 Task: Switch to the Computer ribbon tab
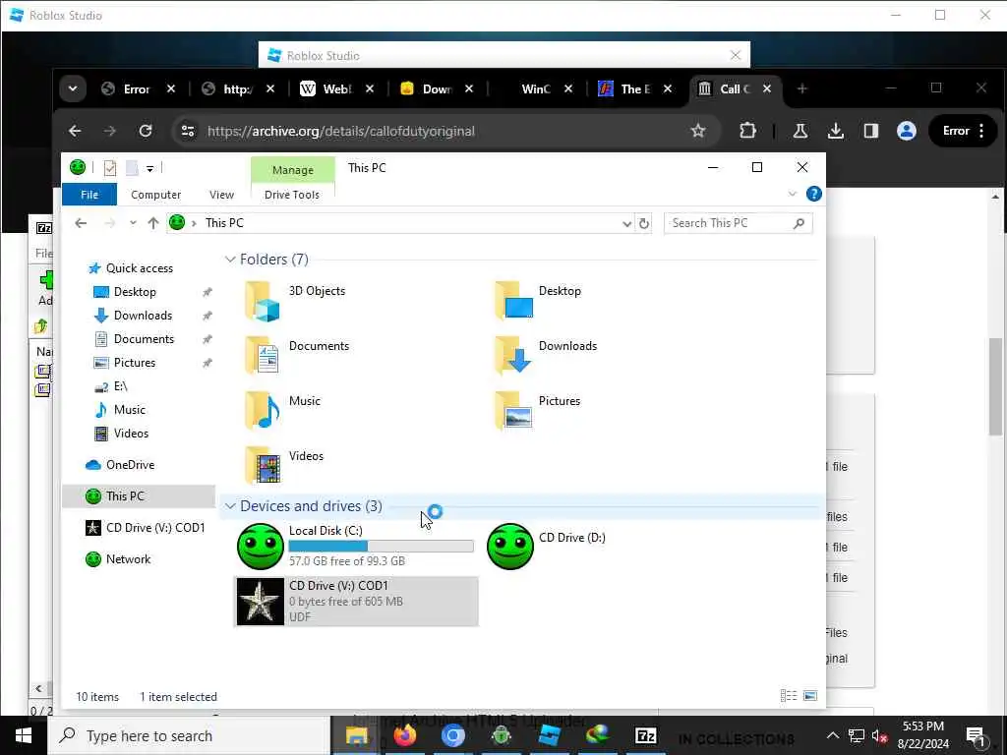coord(156,195)
